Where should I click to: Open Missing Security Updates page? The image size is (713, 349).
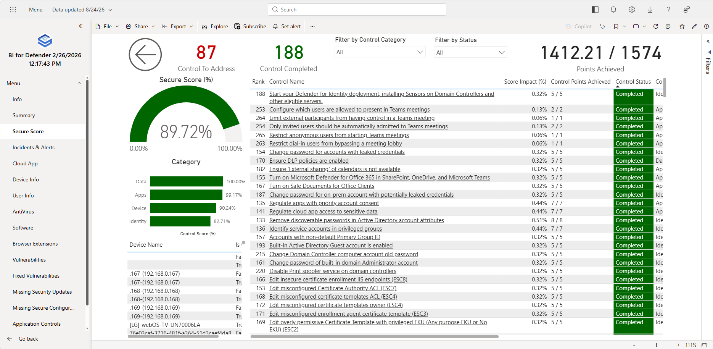tap(42, 292)
